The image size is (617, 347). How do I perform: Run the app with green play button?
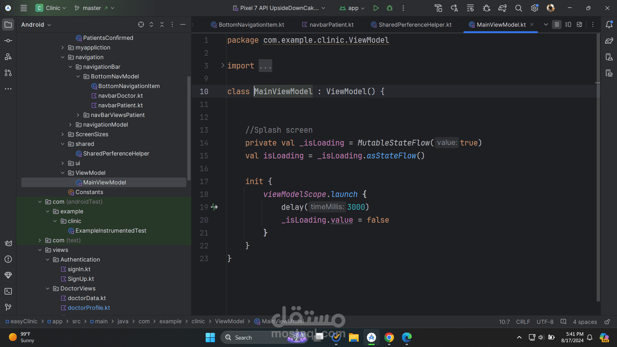(376, 8)
